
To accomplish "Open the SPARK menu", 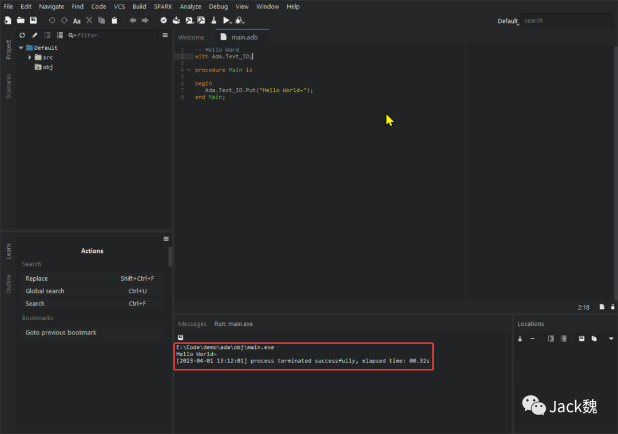I will [x=163, y=7].
